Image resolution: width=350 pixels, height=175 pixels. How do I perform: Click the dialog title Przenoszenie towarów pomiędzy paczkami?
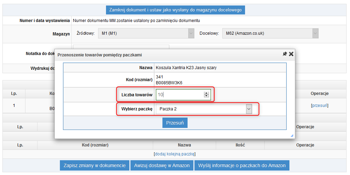(99, 55)
